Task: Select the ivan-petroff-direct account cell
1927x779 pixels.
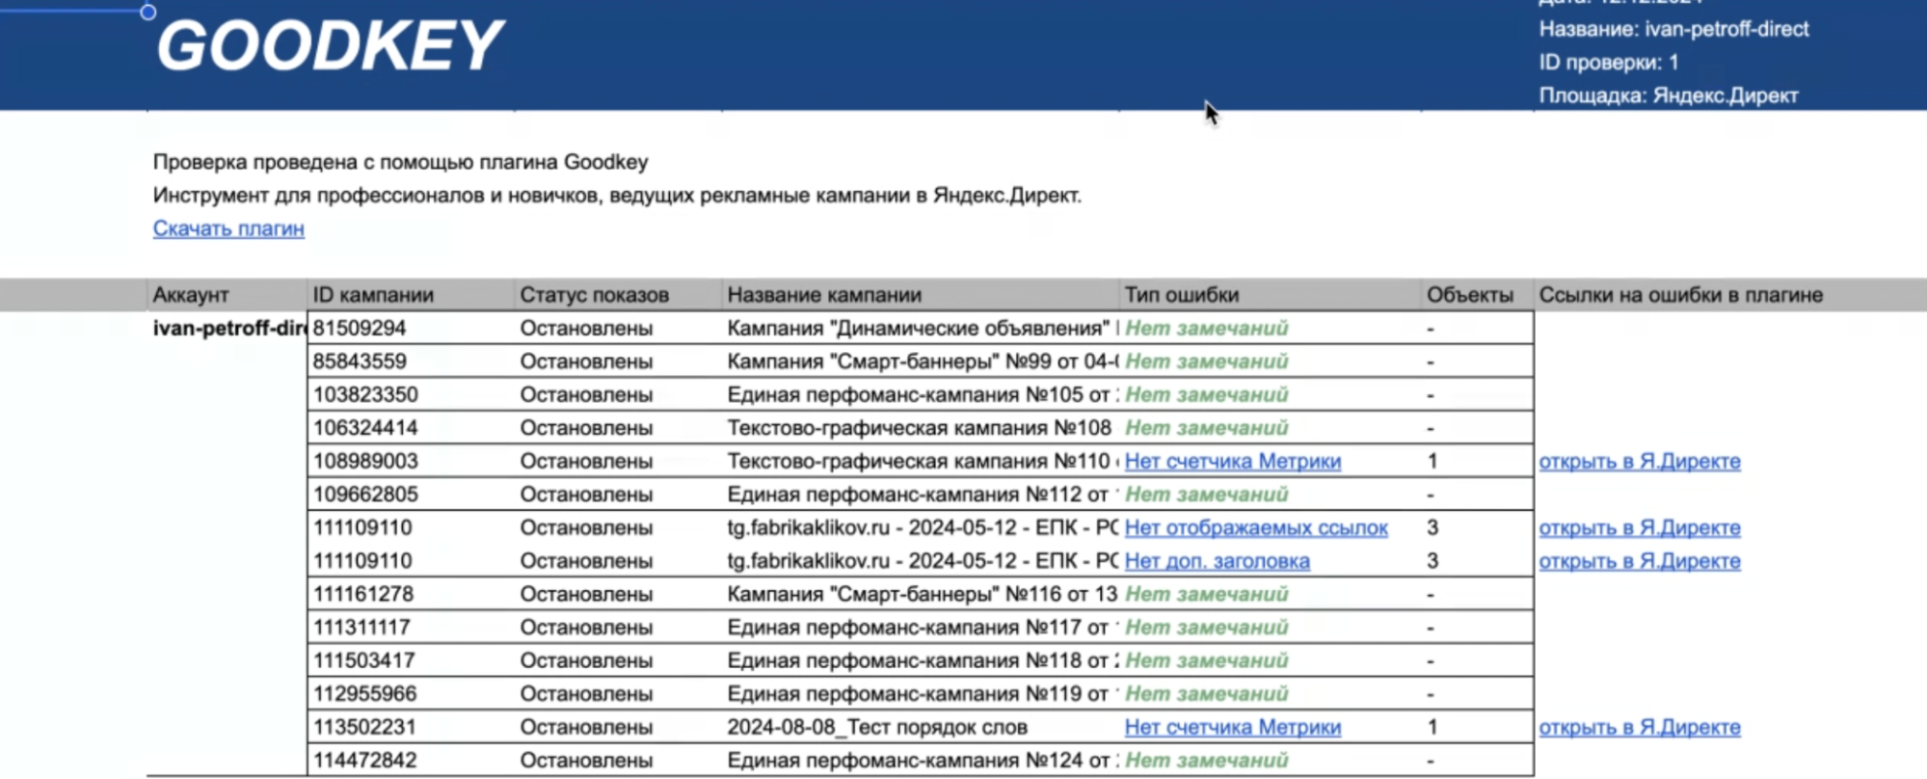Action: click(x=228, y=328)
